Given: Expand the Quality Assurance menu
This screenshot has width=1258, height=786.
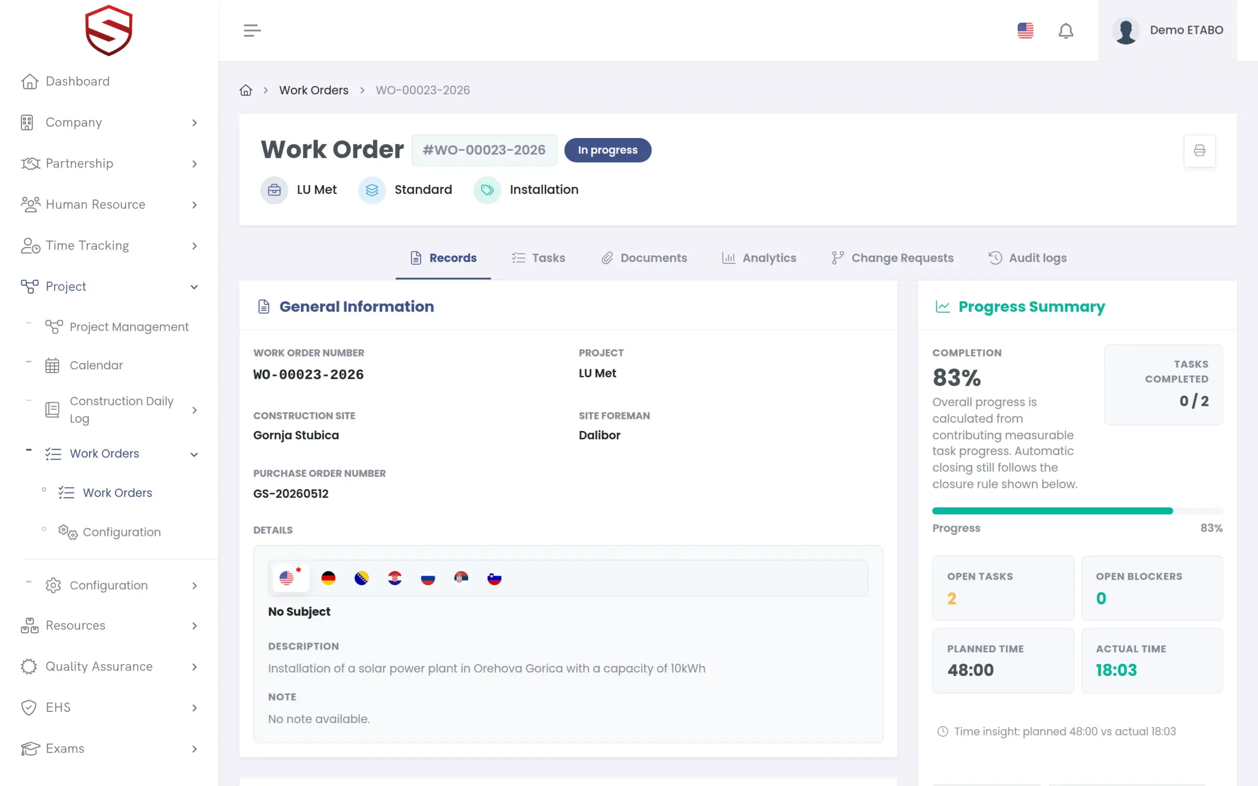Looking at the screenshot, I should (109, 667).
